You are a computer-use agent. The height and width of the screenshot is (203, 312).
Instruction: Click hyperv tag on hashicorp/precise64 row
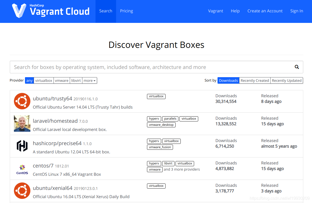[x=154, y=141]
